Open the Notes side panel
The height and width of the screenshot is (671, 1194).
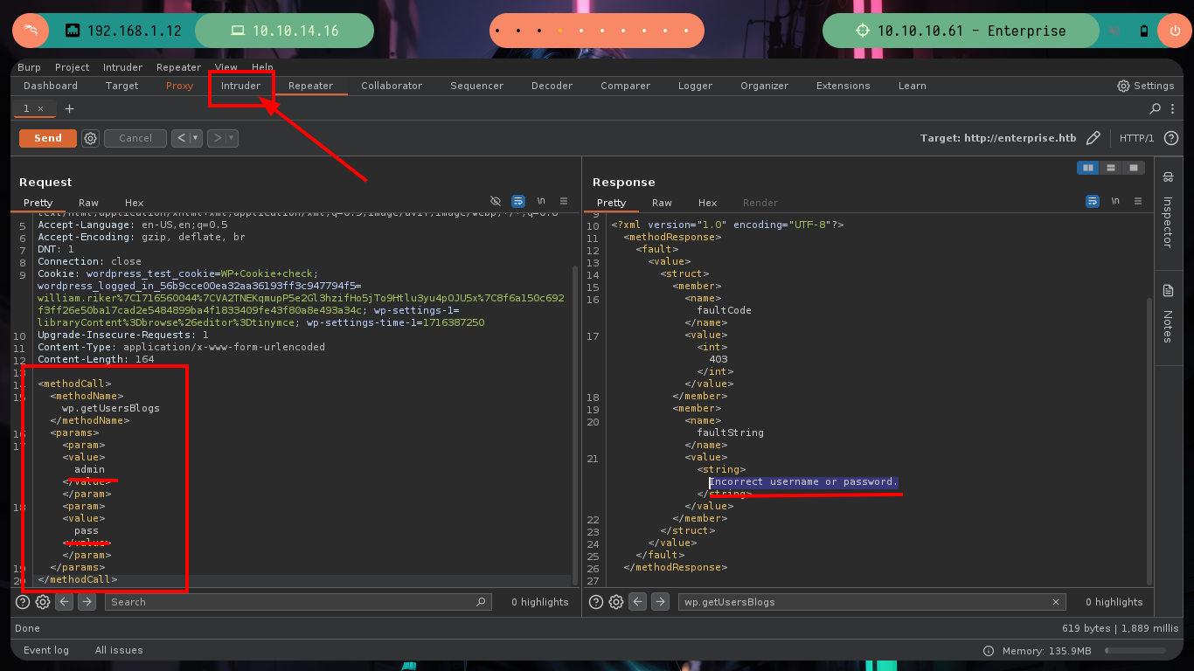(1167, 313)
